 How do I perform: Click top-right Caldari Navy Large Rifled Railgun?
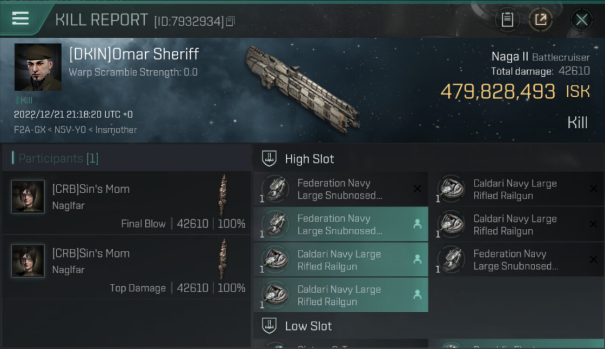point(516,189)
